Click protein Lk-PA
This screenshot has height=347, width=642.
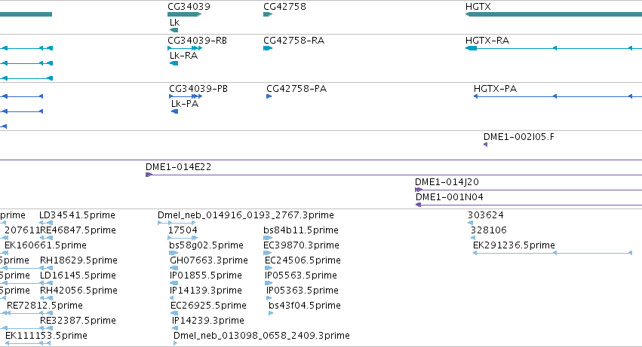[x=185, y=104]
